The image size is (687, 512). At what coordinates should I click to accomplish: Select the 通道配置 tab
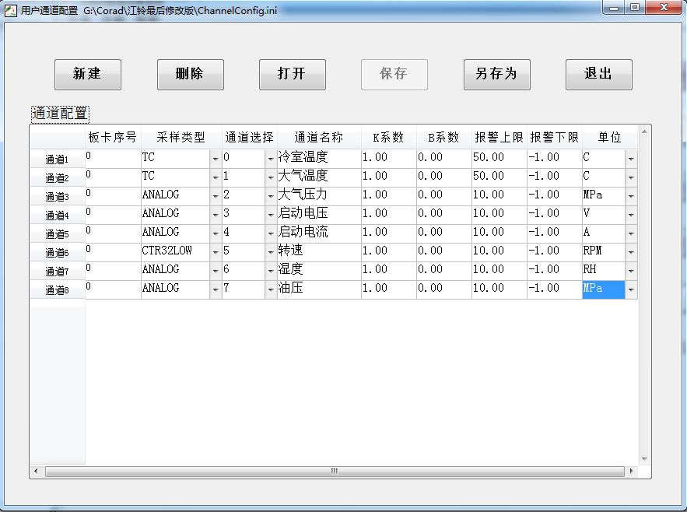(x=60, y=114)
